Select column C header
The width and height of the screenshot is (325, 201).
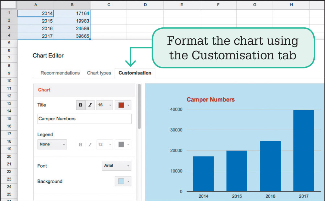coord(109,5)
